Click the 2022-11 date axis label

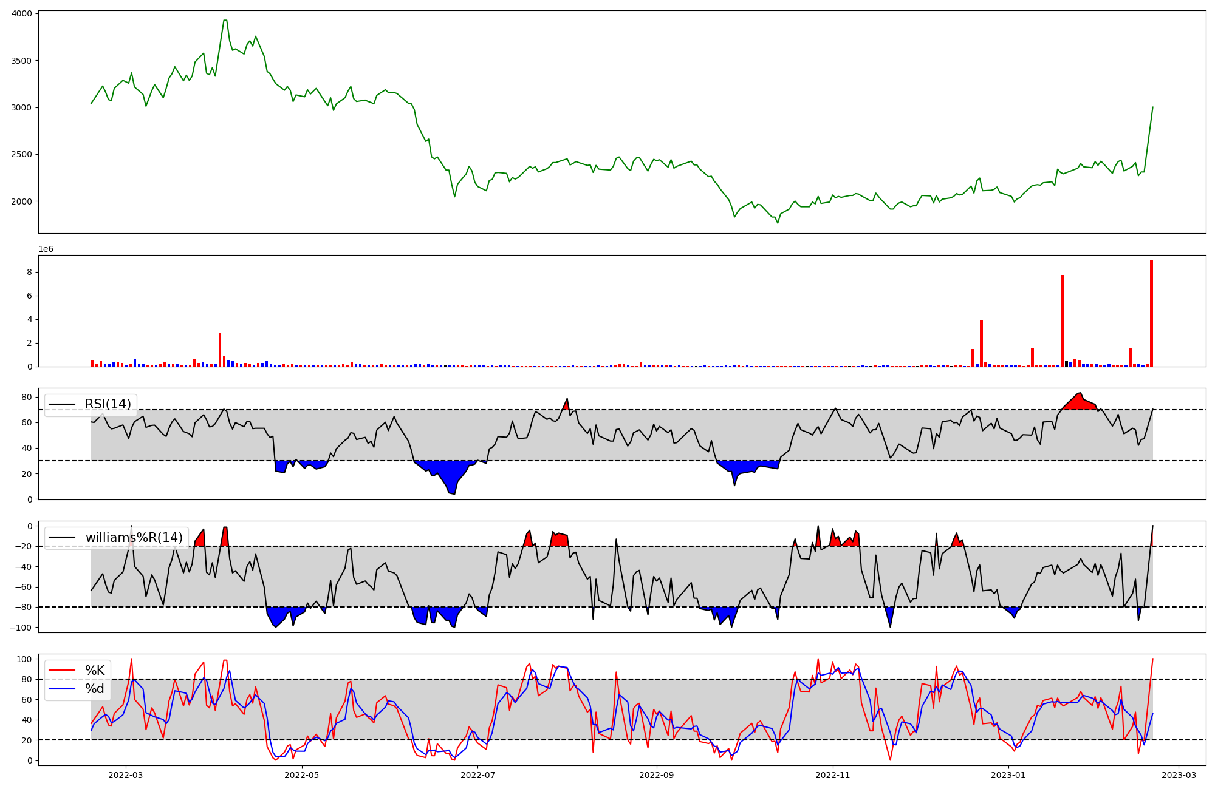tap(832, 775)
